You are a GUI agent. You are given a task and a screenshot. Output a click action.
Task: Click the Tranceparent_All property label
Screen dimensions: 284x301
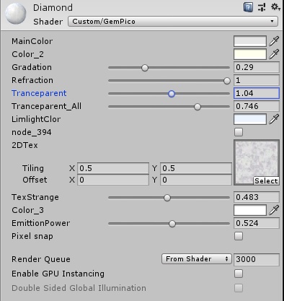pyautogui.click(x=46, y=106)
